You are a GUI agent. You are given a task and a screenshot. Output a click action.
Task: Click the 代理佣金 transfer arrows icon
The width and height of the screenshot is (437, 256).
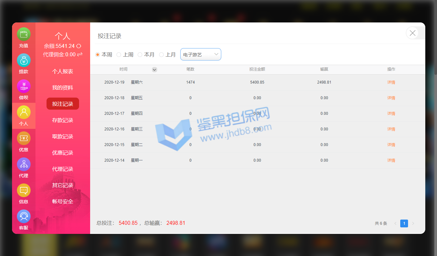80,54
